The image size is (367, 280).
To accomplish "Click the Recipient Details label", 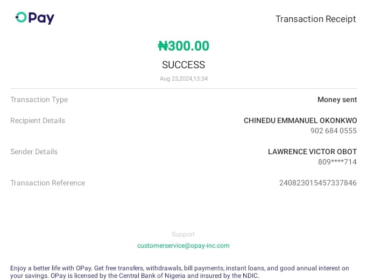I will 38,120.
